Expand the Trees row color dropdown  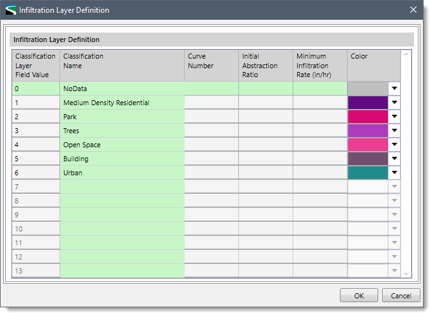coord(394,131)
